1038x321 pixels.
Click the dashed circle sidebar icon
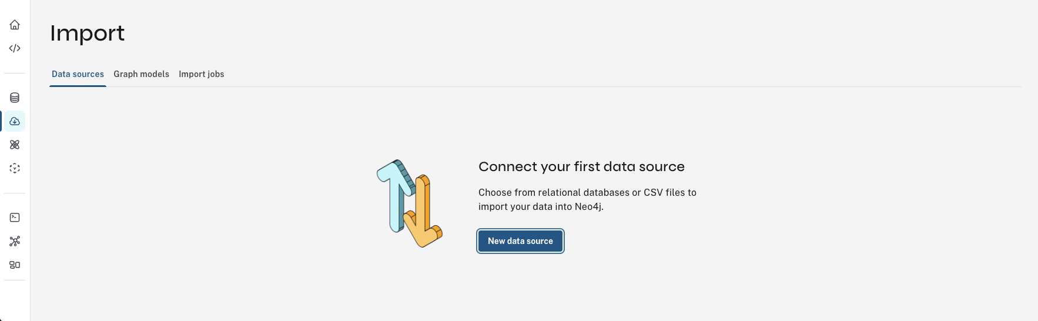tap(15, 168)
